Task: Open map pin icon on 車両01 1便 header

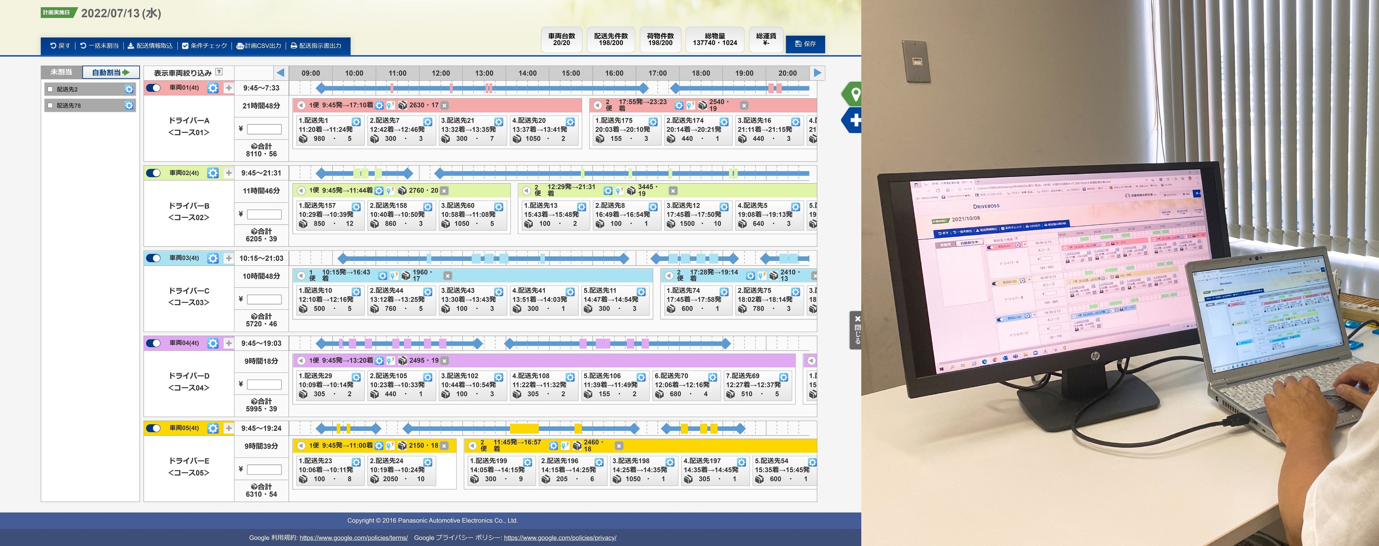Action: coord(390,105)
